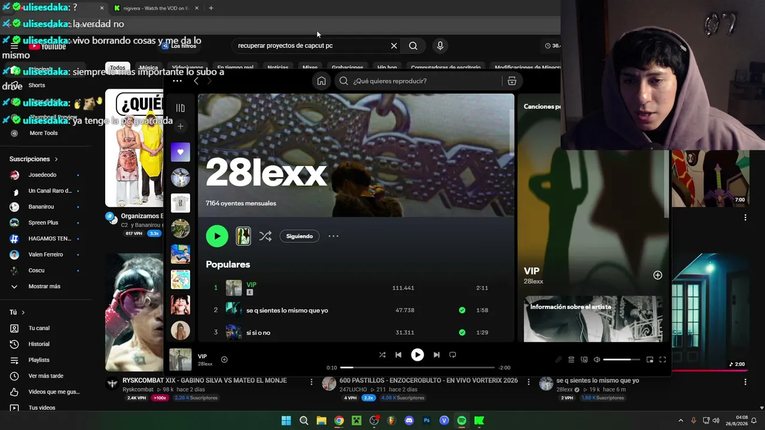
Task: Open connect to a device in Spotify
Action: (x=584, y=360)
